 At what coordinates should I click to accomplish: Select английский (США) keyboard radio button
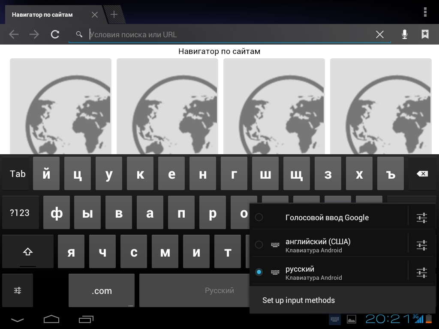tap(259, 245)
